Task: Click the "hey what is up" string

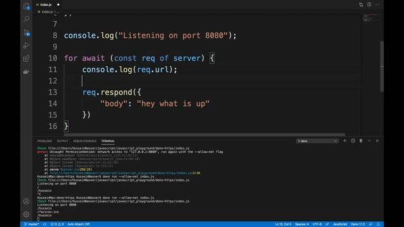Action: coord(173,103)
